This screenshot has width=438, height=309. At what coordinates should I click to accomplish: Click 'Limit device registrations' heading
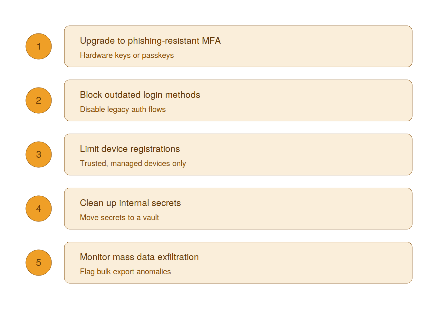[130, 149]
